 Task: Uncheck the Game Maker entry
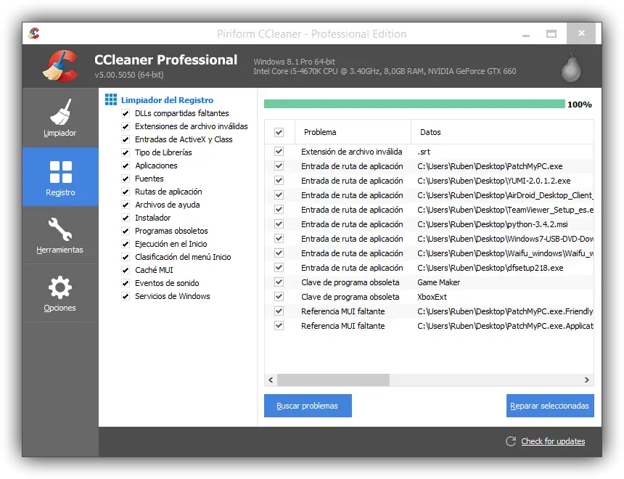pyautogui.click(x=279, y=282)
